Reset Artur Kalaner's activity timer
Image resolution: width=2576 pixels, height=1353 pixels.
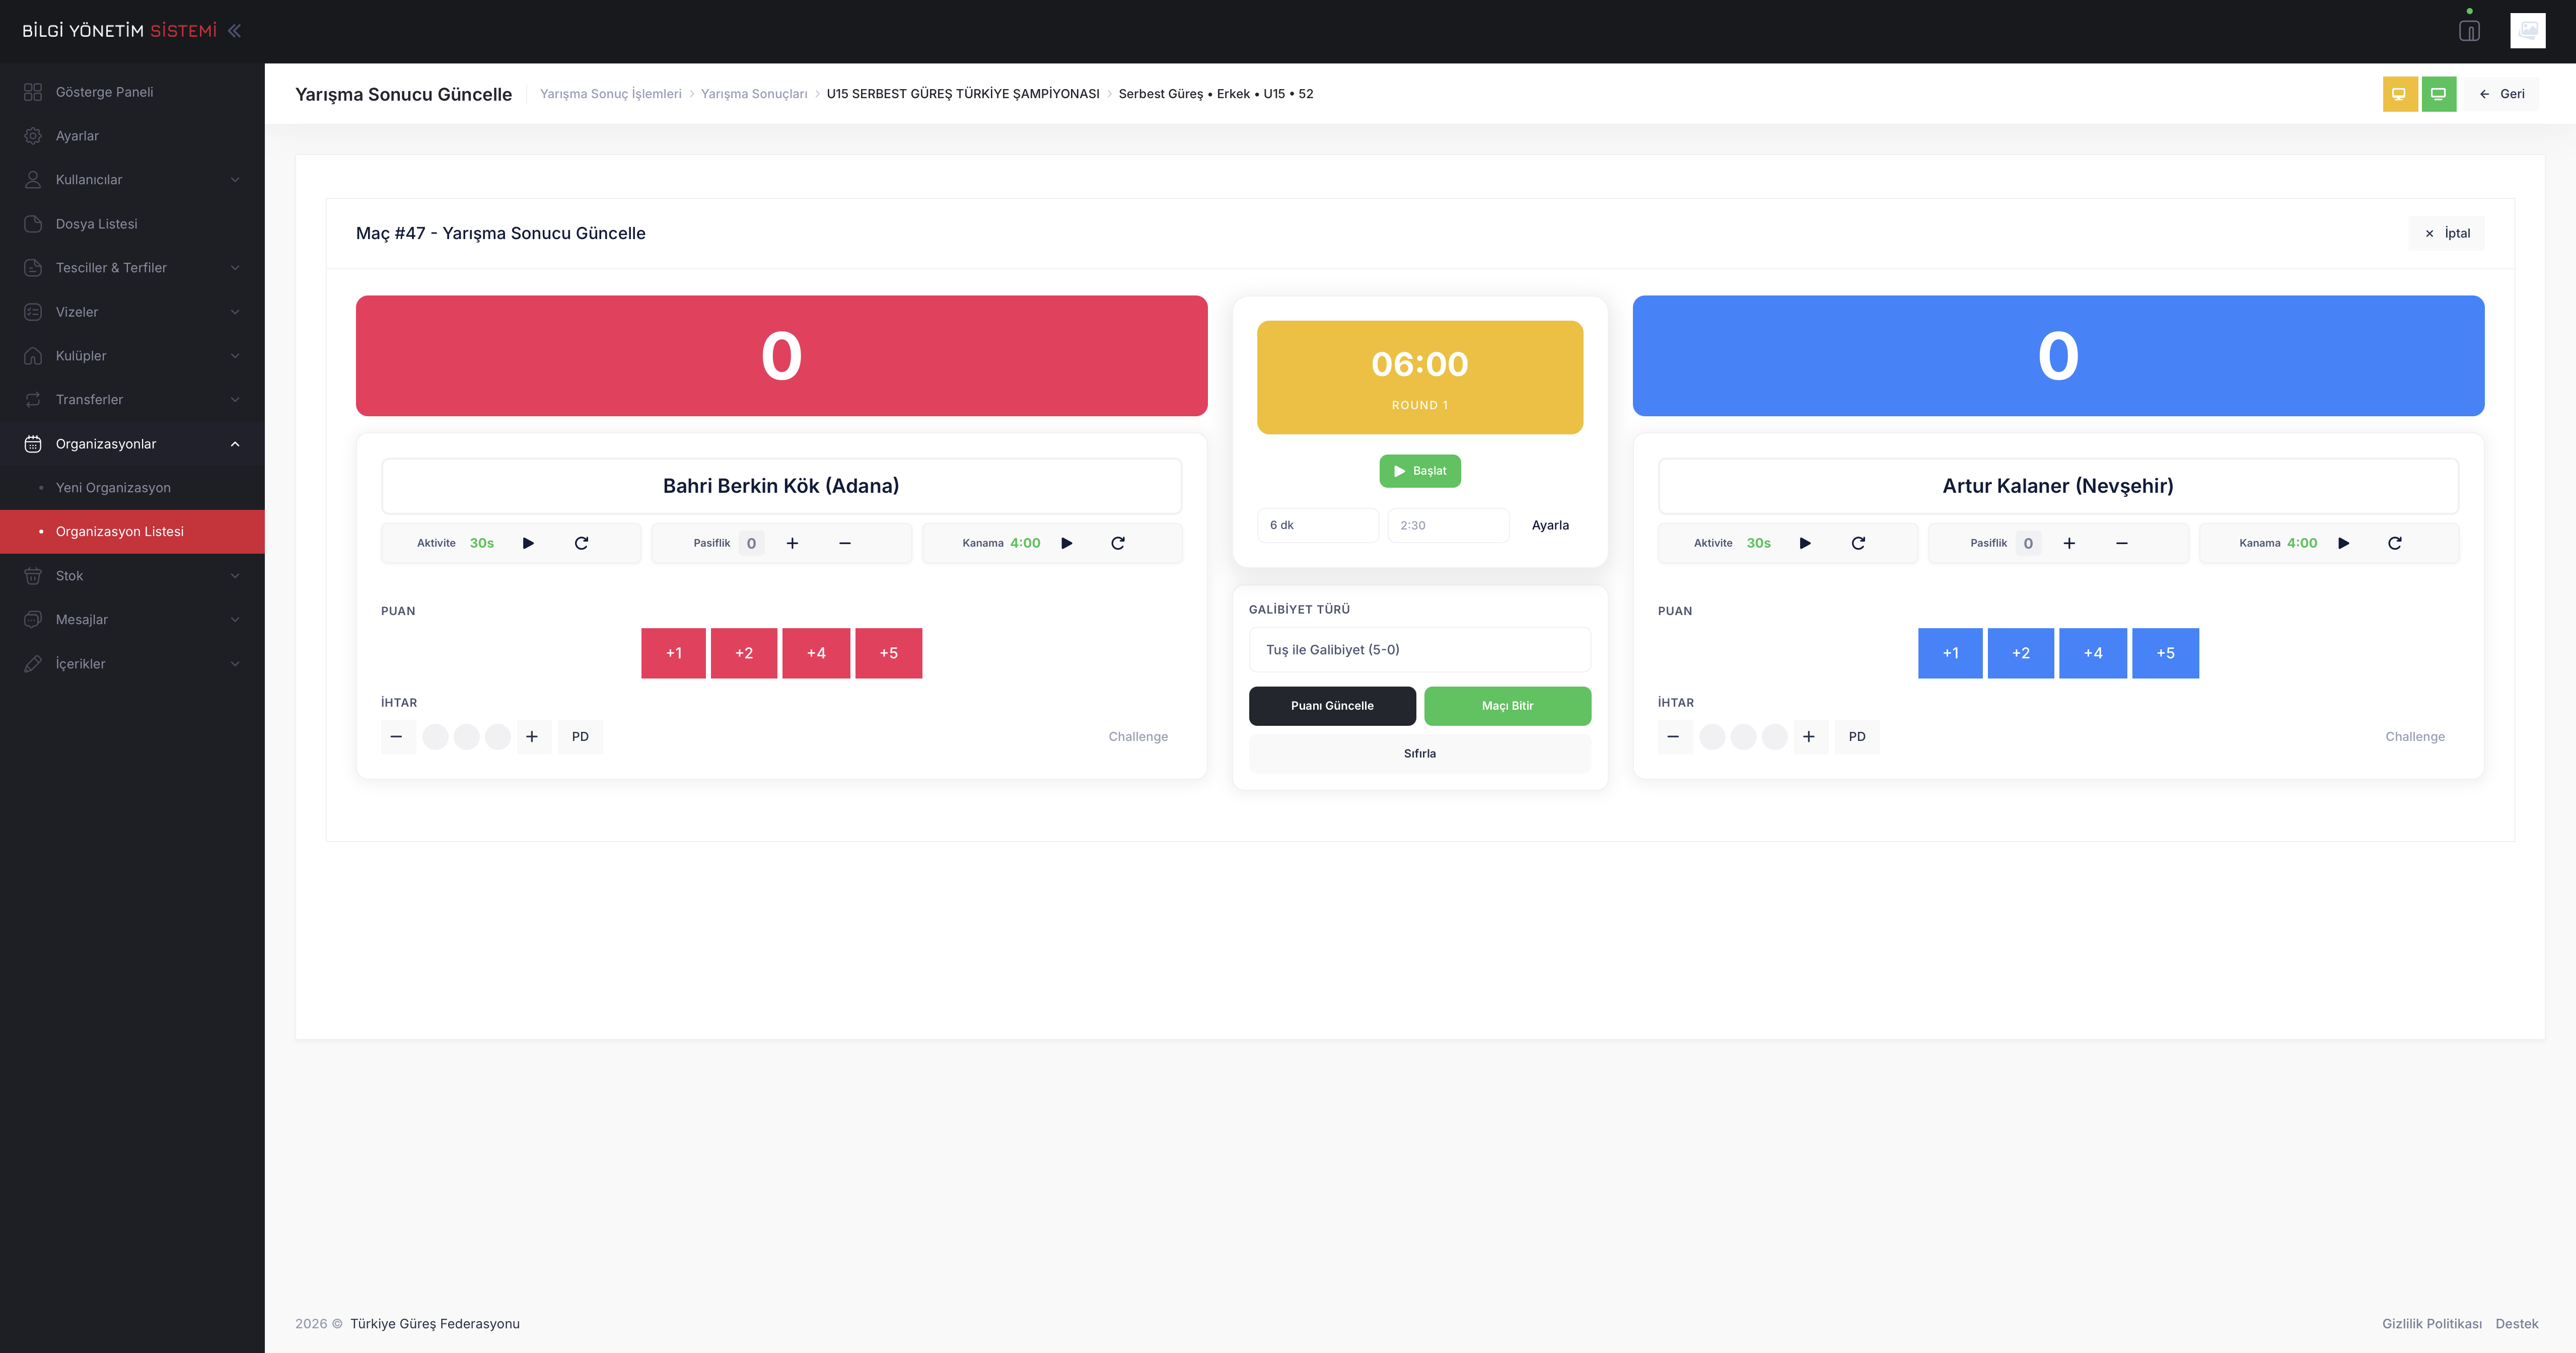pos(1858,543)
